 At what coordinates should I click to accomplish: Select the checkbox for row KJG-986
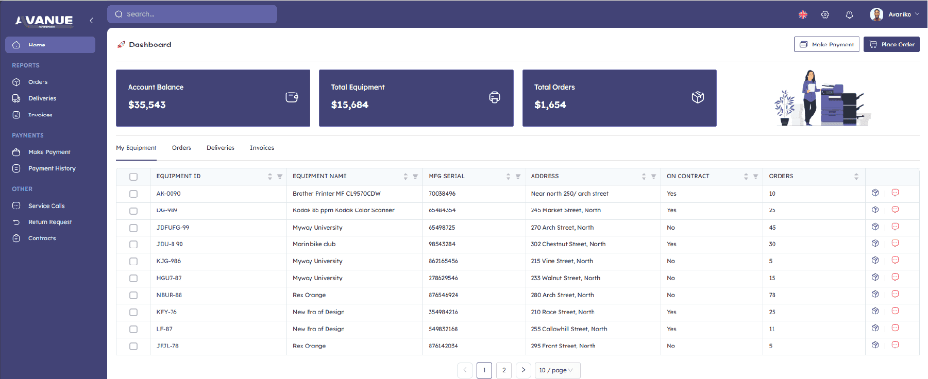[x=133, y=262]
